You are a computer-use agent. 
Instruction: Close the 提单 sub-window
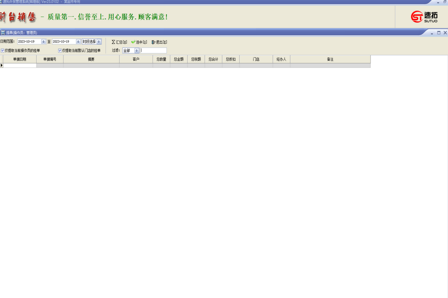(445, 32)
